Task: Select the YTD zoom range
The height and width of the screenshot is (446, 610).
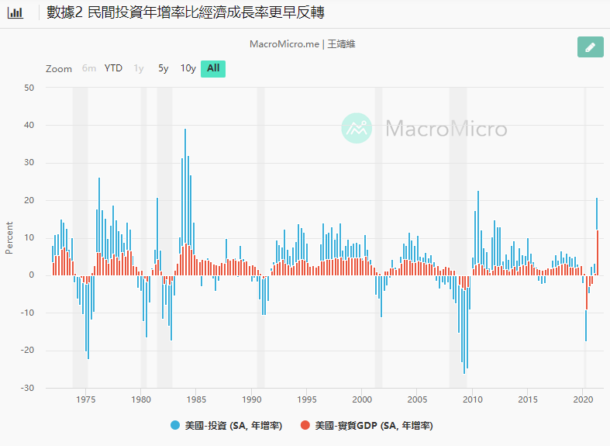Action: coord(113,68)
